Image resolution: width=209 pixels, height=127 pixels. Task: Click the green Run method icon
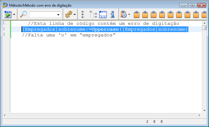(x=8, y=14)
